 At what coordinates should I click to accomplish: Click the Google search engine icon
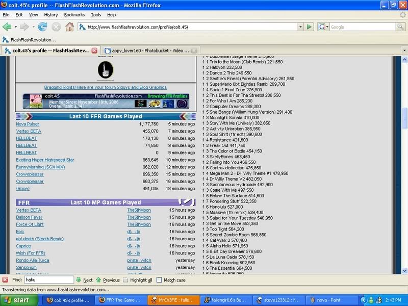[x=322, y=27]
